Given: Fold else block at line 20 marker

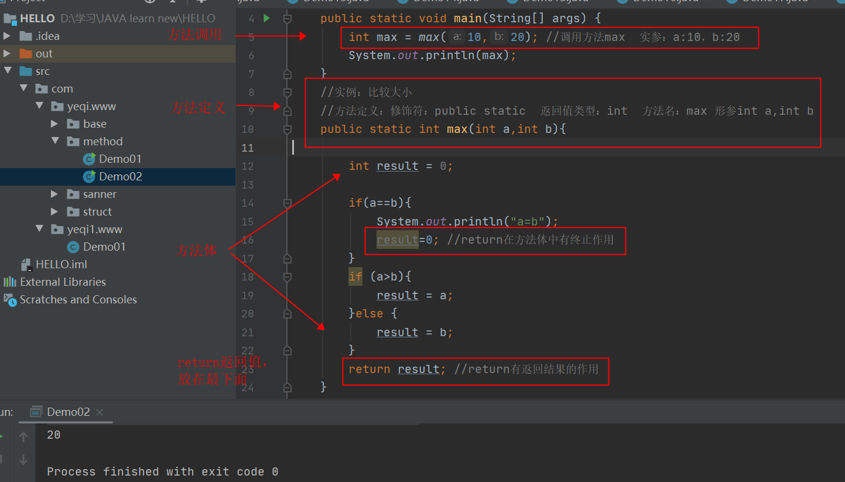Looking at the screenshot, I should point(287,313).
